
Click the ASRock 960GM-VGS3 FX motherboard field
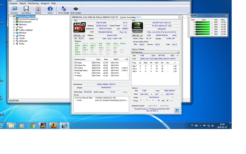click(106, 84)
